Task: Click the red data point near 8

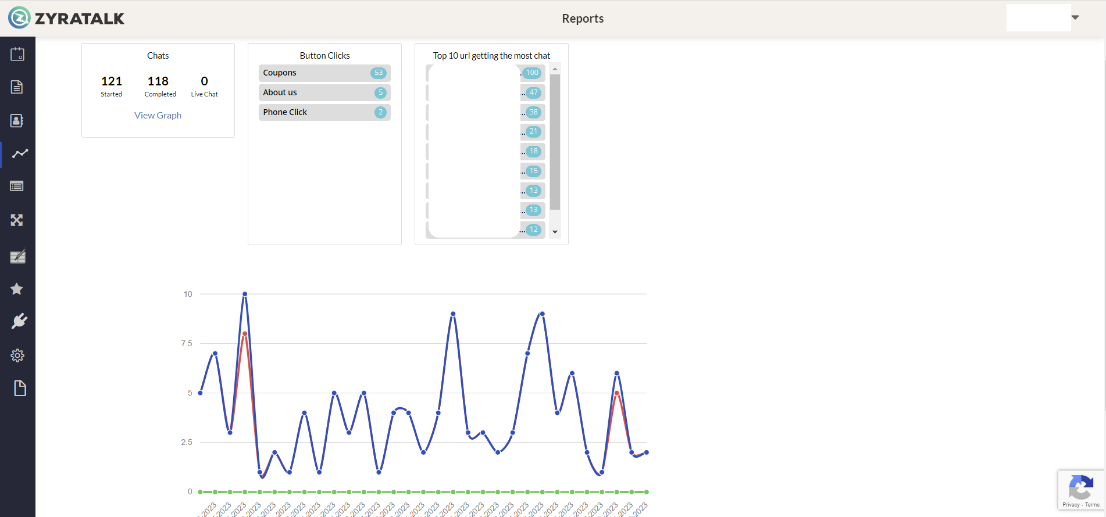Action: (245, 334)
